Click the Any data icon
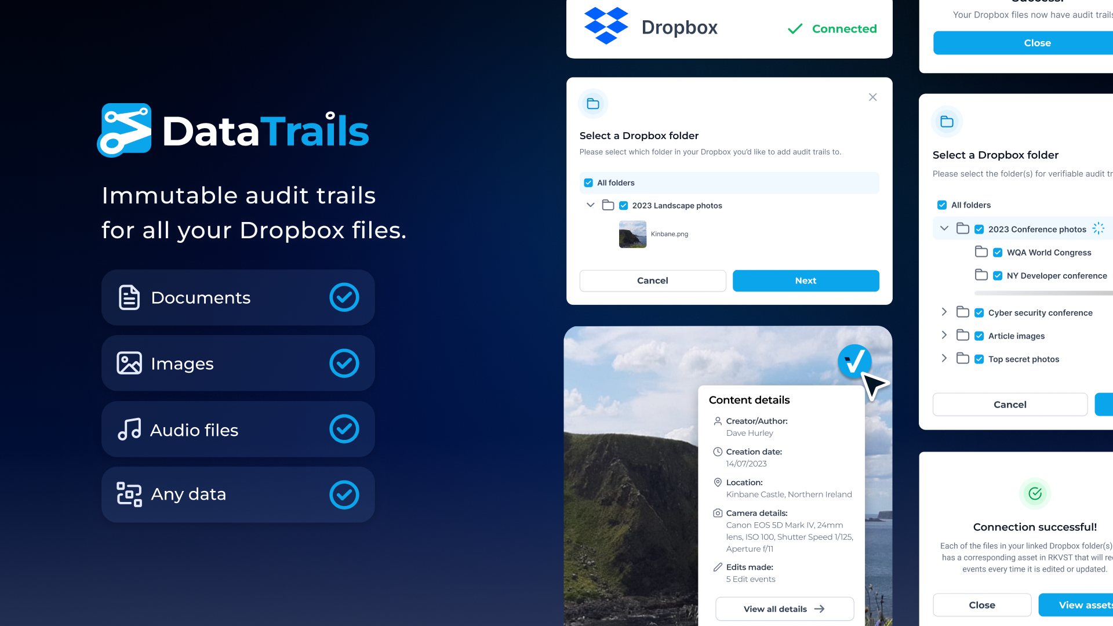This screenshot has width=1113, height=626. (129, 494)
